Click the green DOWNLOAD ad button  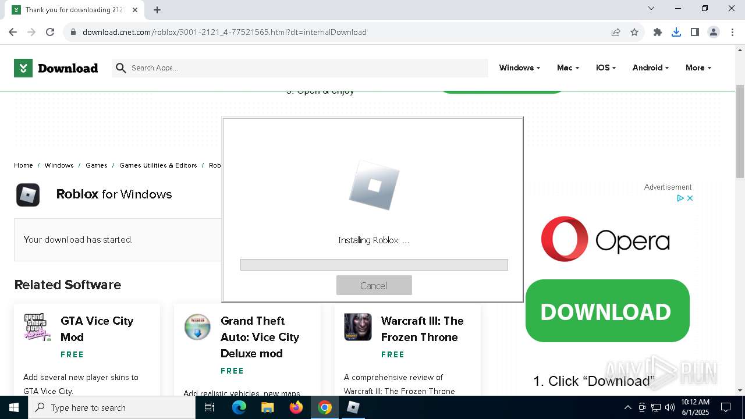(607, 311)
